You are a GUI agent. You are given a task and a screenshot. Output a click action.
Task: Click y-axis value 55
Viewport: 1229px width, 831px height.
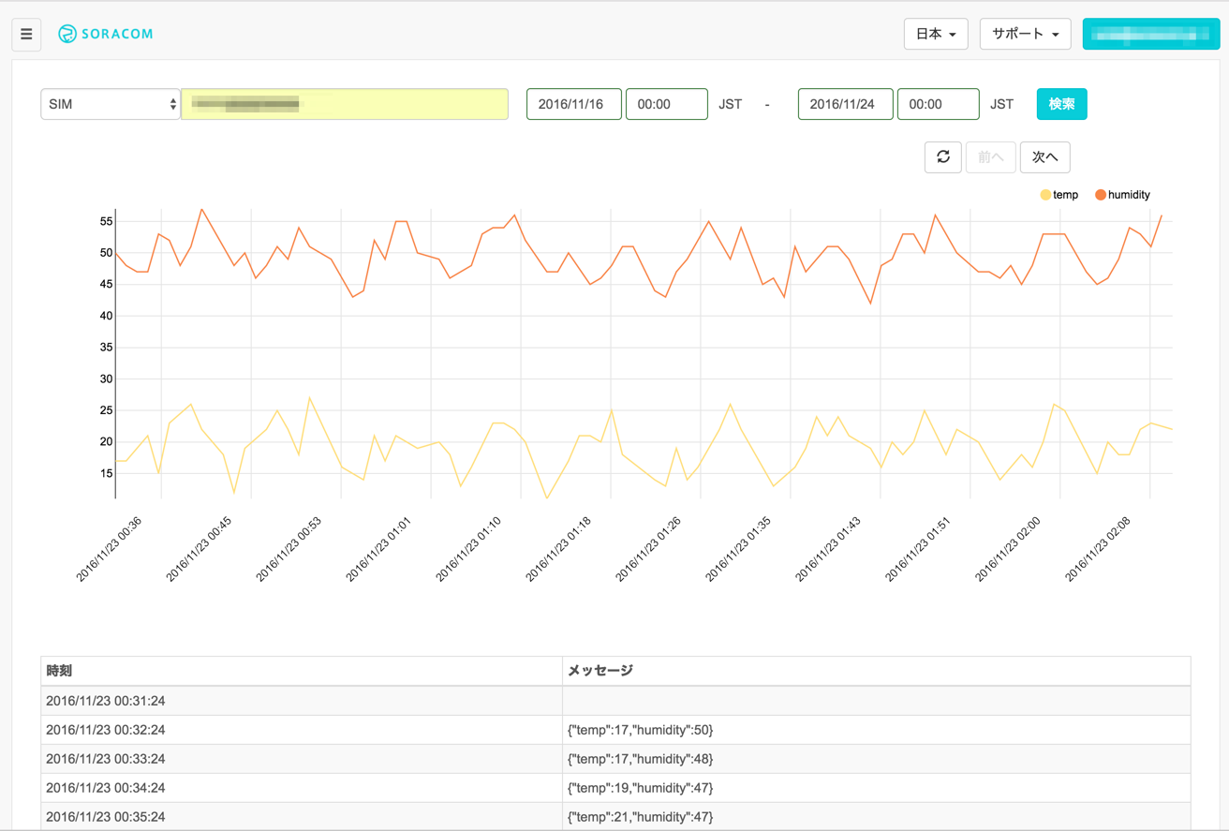click(x=106, y=221)
